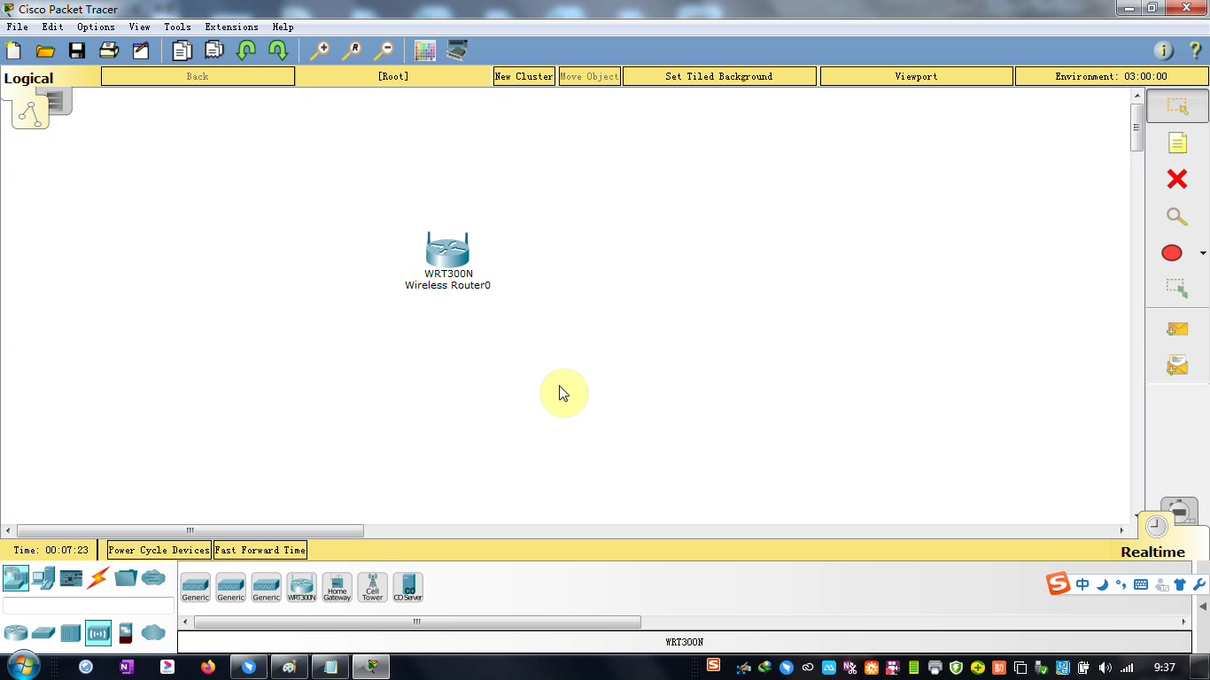The image size is (1210, 680).
Task: Zoom in with the plus magnifier
Action: (x=319, y=50)
